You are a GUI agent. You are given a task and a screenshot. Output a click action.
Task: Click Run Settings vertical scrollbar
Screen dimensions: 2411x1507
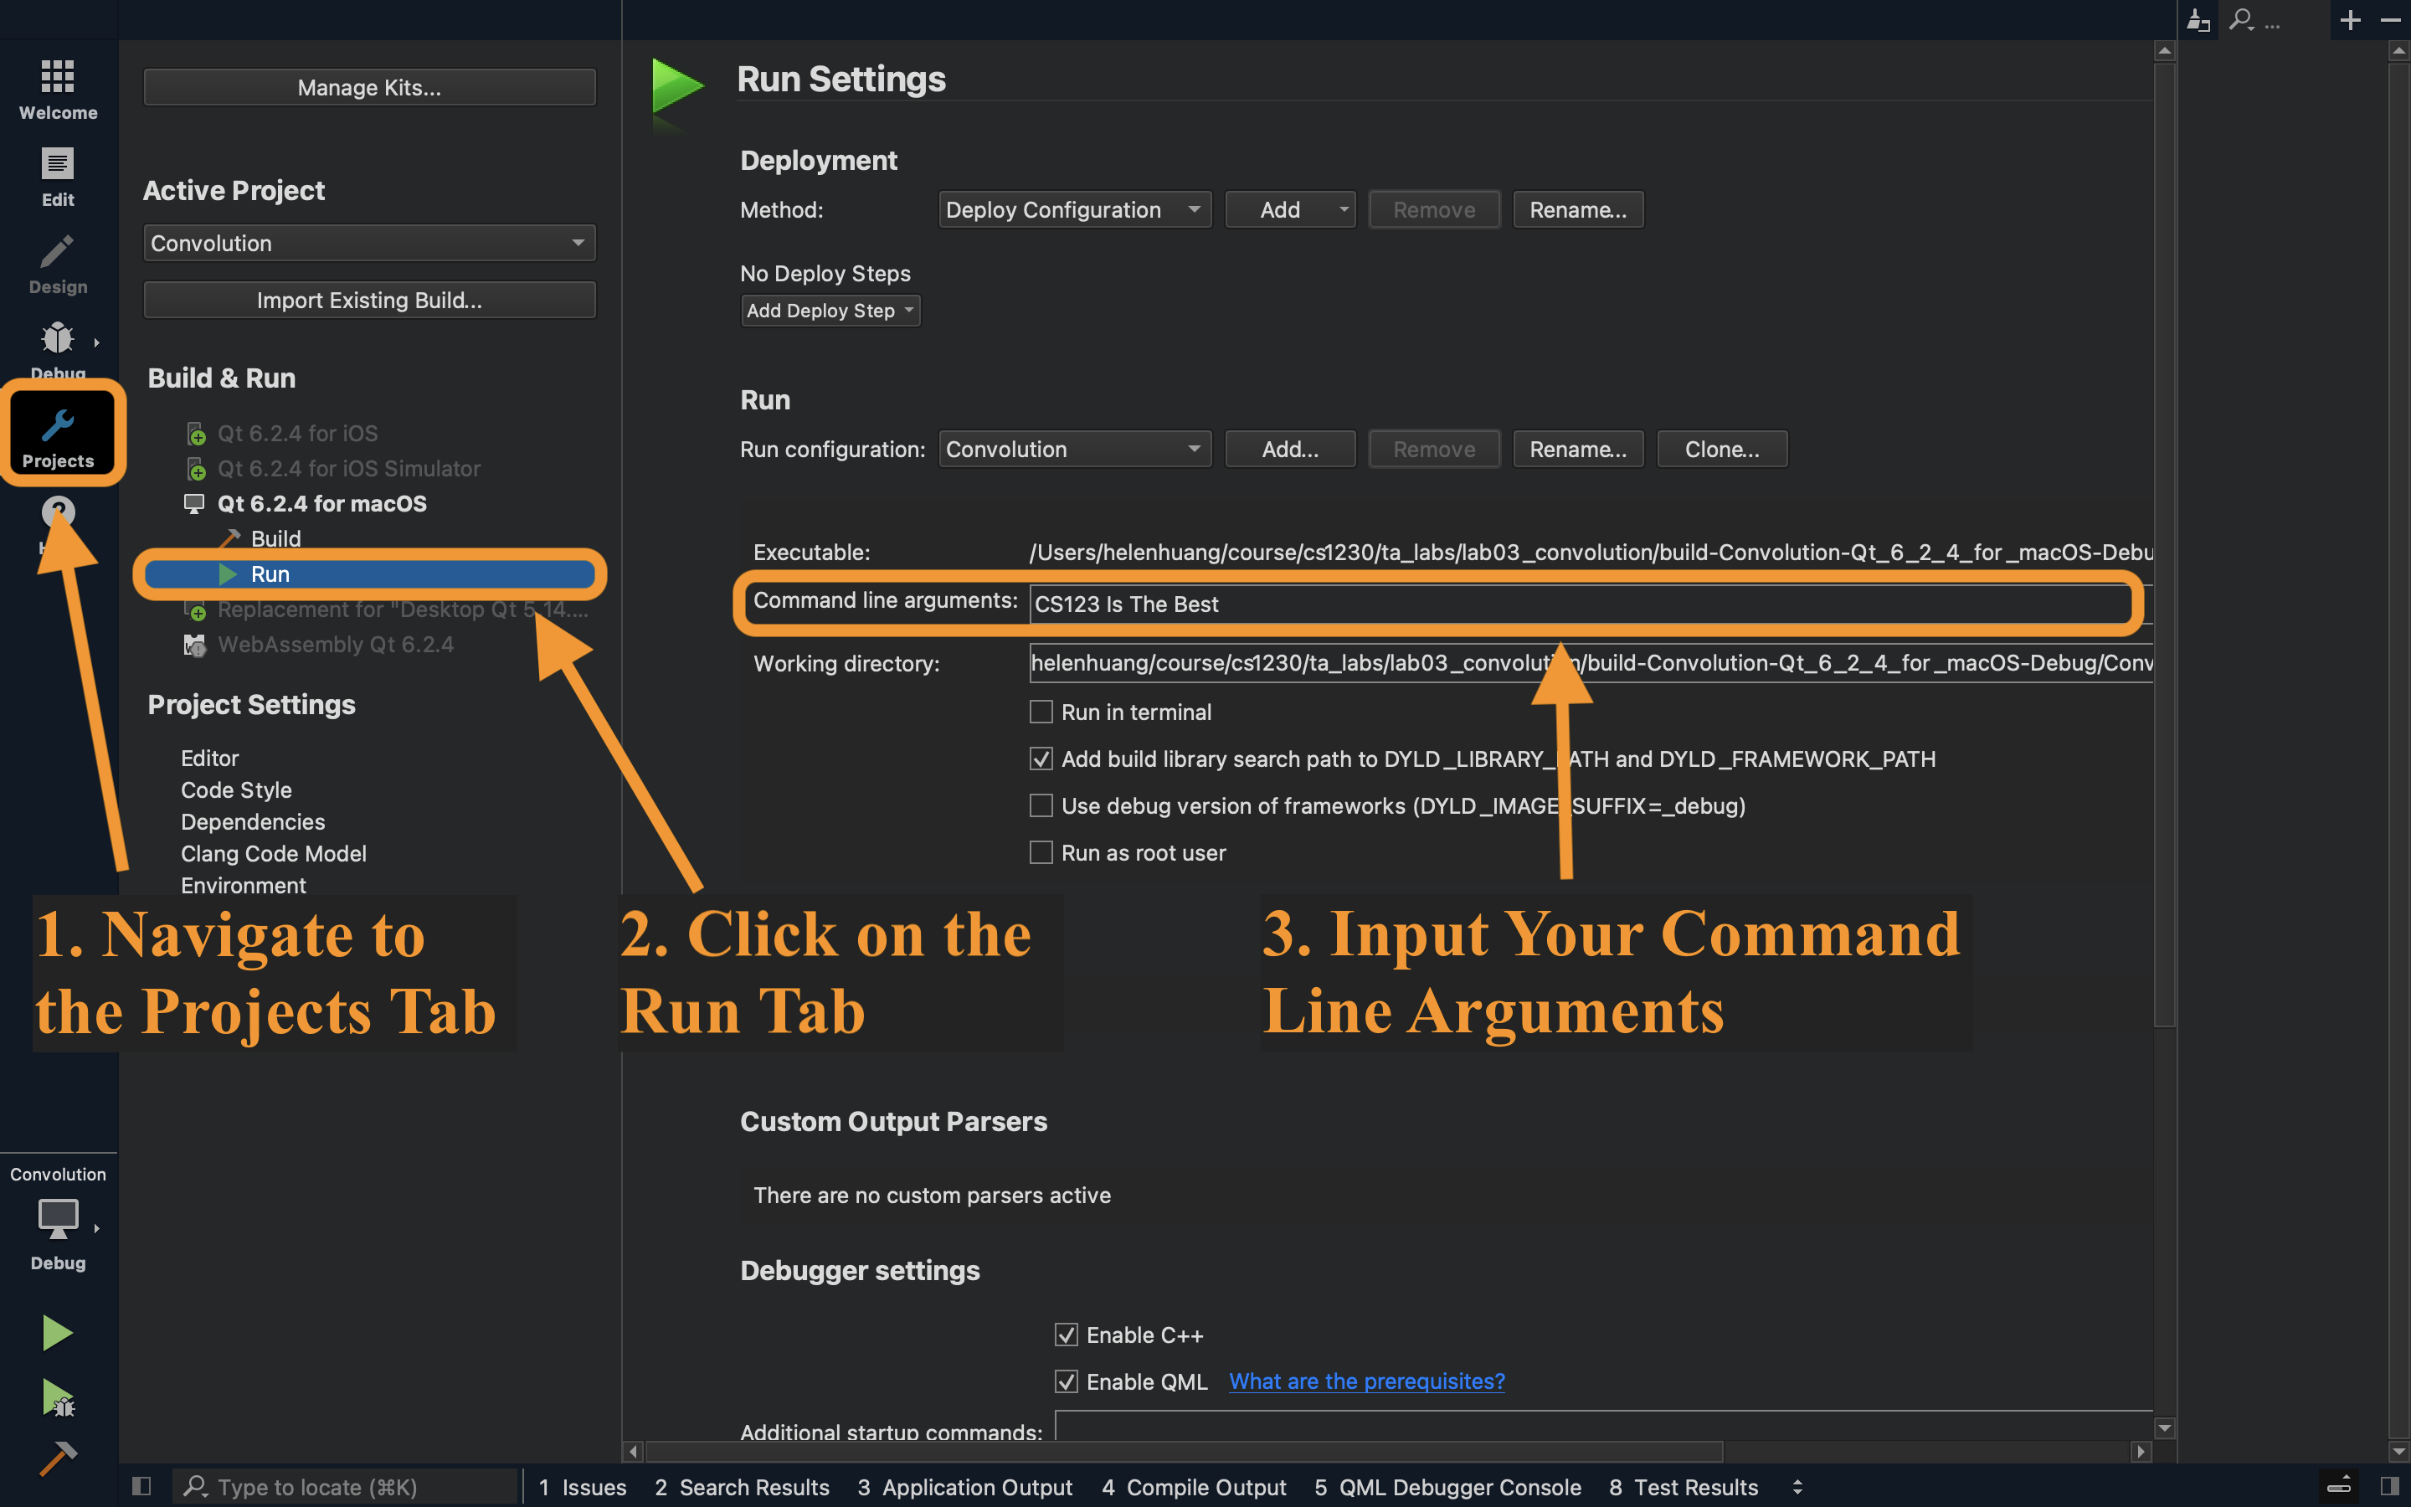[x=2164, y=543]
